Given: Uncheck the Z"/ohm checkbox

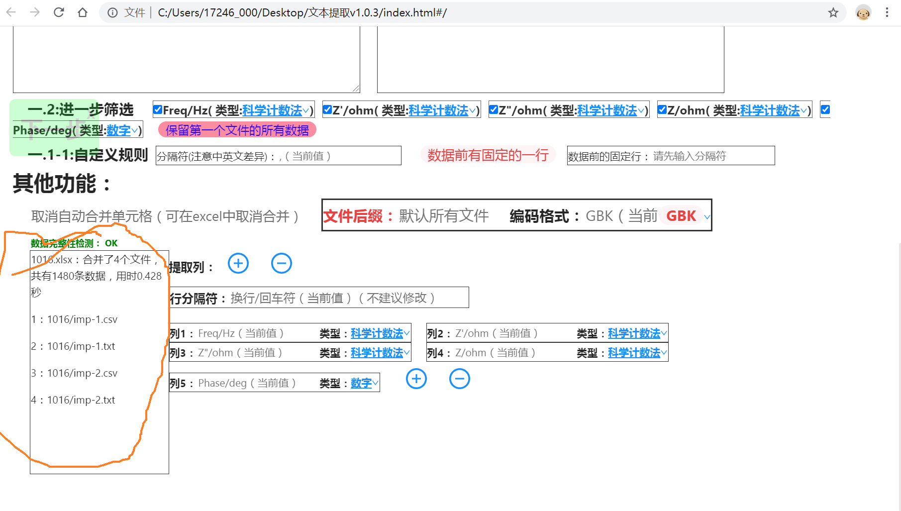Looking at the screenshot, I should point(494,109).
